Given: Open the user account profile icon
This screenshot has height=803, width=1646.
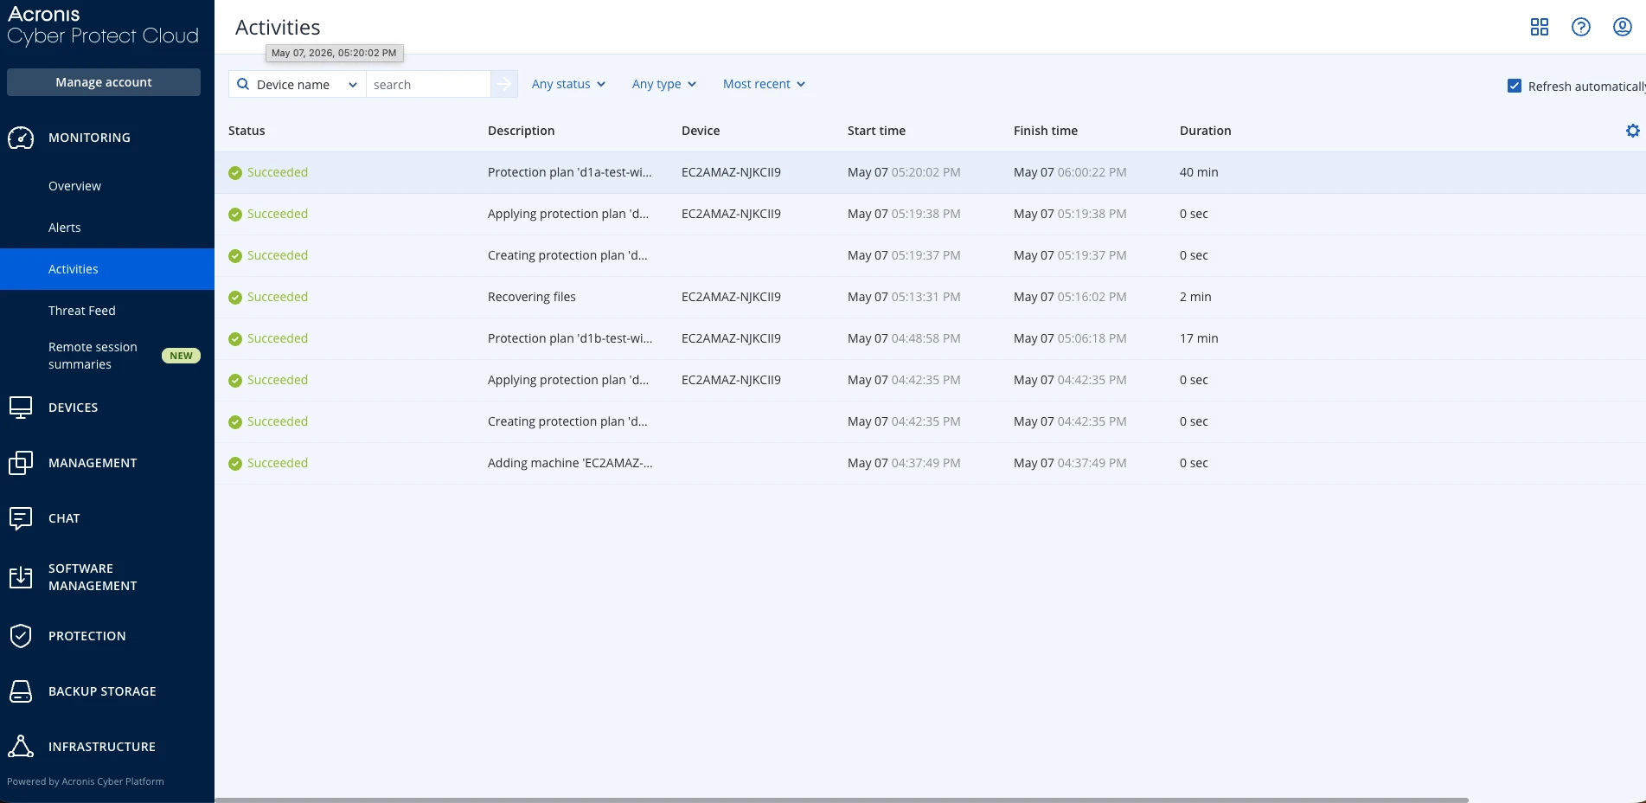Looking at the screenshot, I should coord(1622,27).
